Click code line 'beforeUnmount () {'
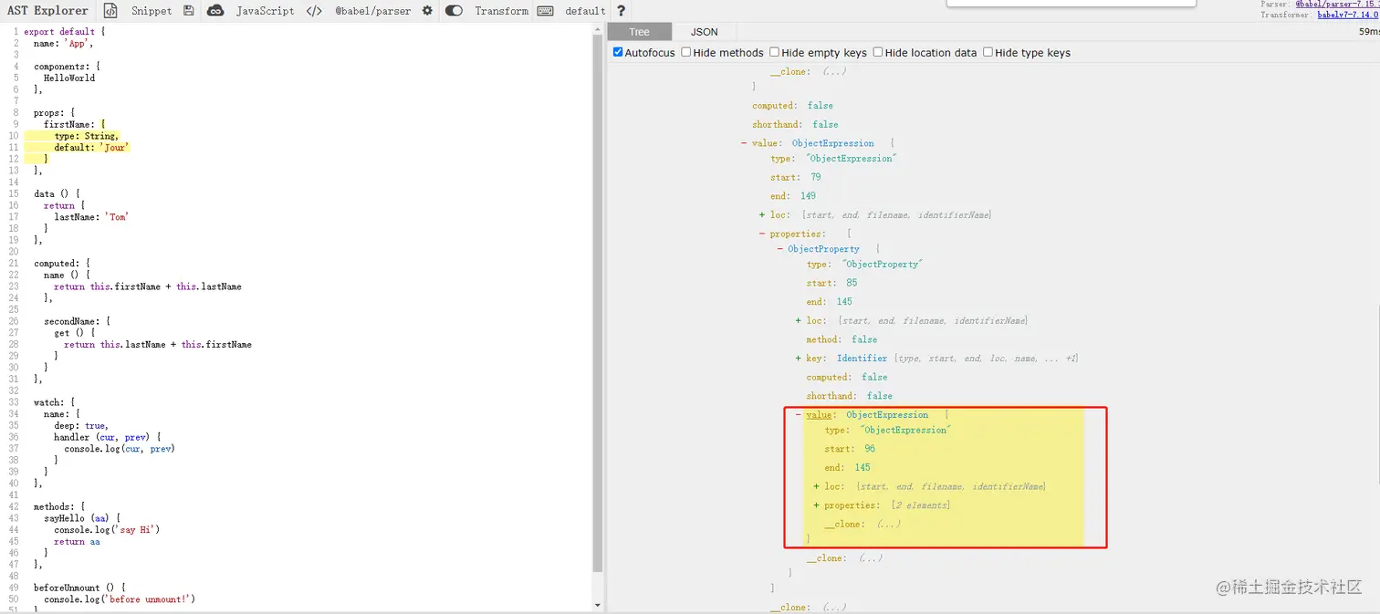 point(79,588)
